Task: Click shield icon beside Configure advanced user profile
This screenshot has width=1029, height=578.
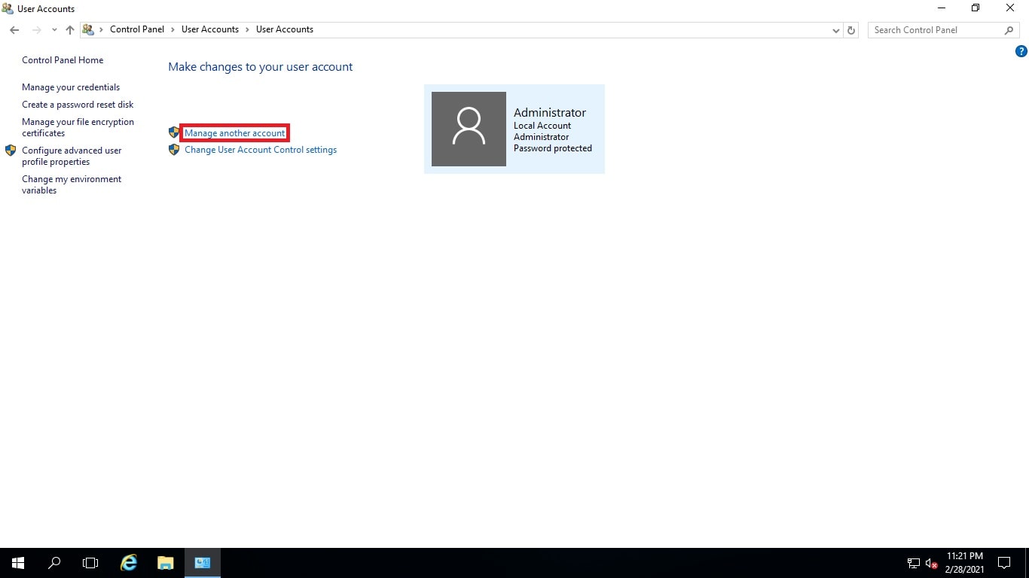Action: point(11,151)
